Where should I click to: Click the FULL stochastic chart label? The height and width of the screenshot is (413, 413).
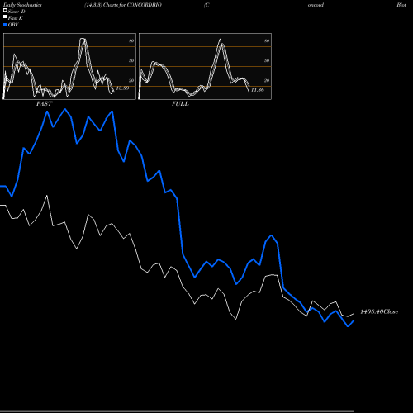[x=180, y=104]
